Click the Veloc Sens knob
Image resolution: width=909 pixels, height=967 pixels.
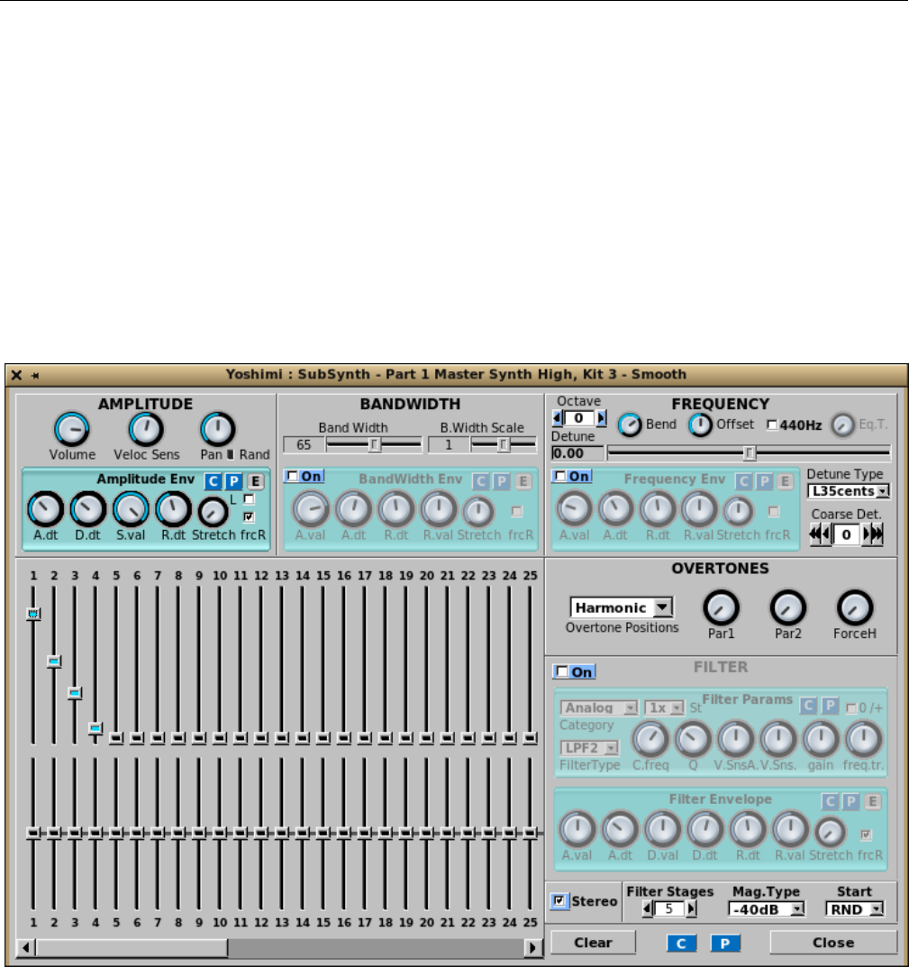tap(146, 429)
